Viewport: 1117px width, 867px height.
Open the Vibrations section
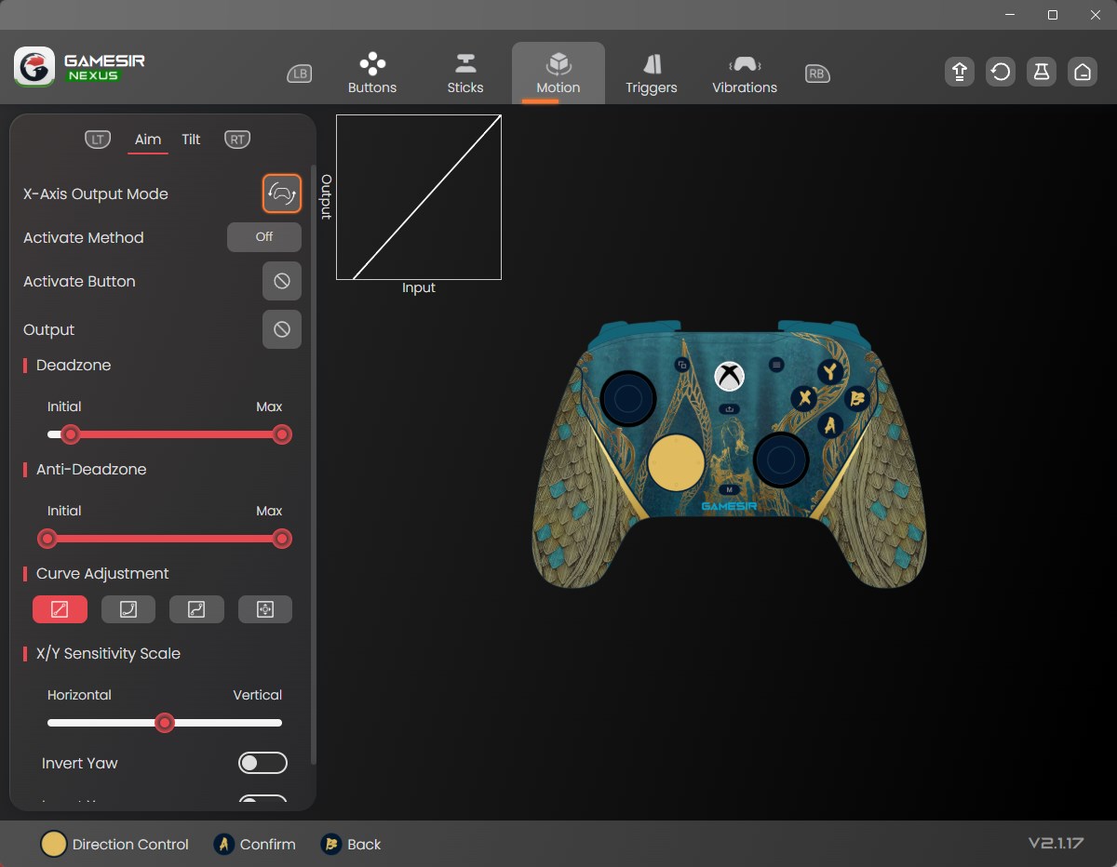pyautogui.click(x=744, y=73)
